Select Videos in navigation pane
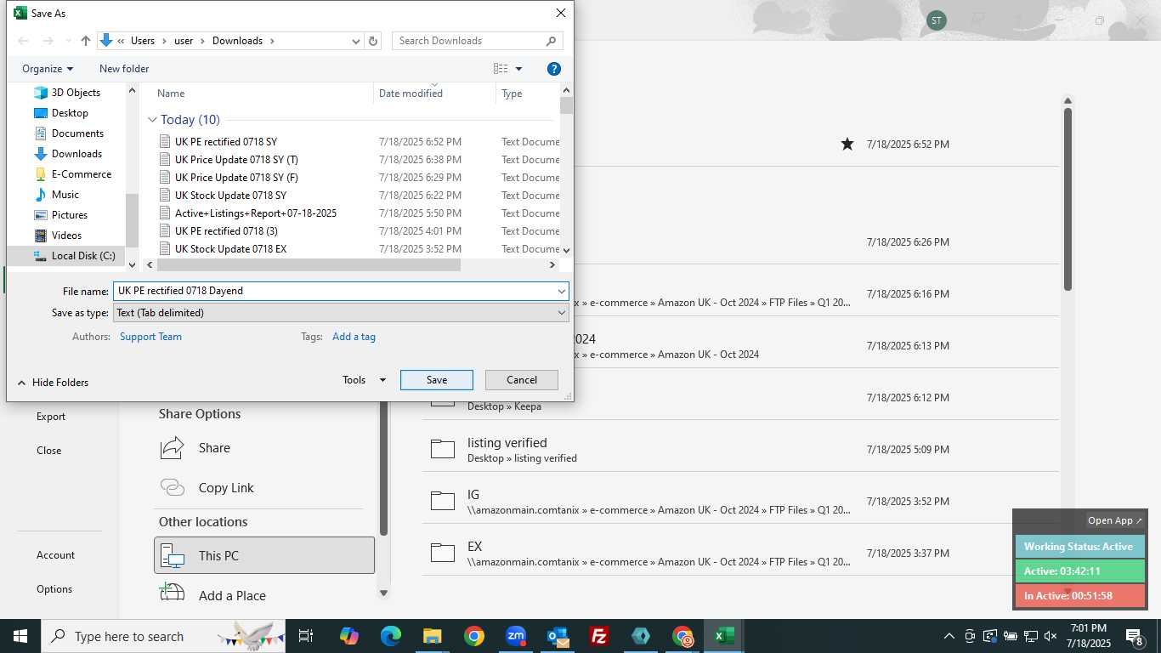 pos(66,236)
